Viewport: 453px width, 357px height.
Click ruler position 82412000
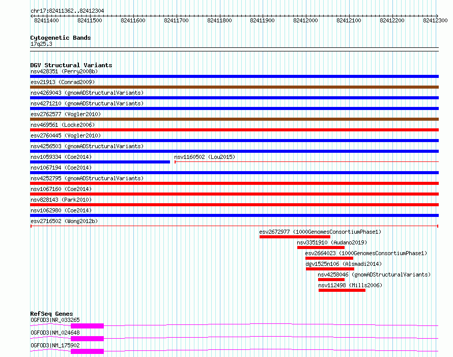click(x=306, y=20)
